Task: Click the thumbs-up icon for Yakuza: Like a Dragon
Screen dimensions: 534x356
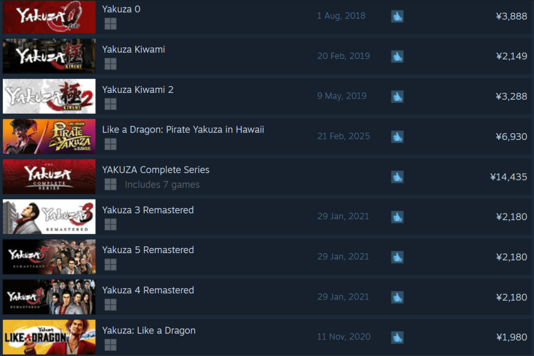Action: pyautogui.click(x=397, y=337)
